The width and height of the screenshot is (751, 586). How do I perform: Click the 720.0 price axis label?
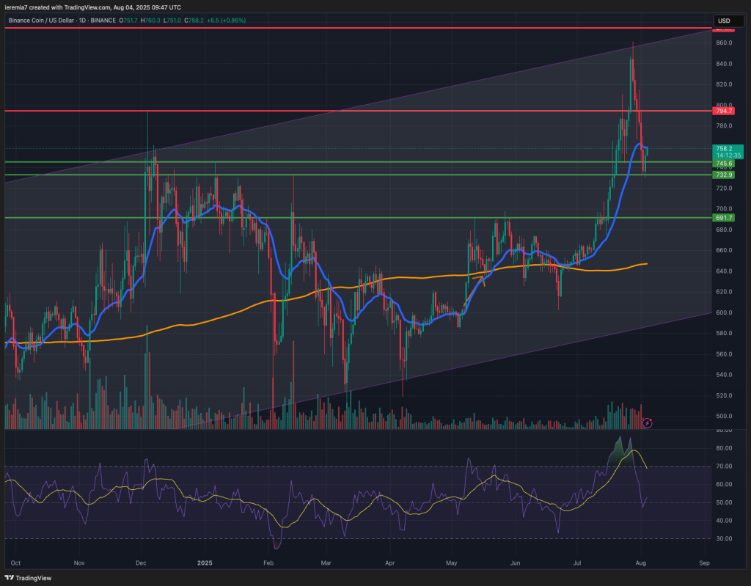pyautogui.click(x=724, y=188)
